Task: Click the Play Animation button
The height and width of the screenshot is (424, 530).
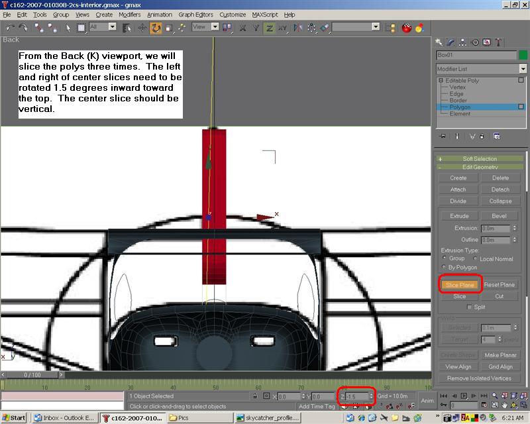Action: coord(464,396)
